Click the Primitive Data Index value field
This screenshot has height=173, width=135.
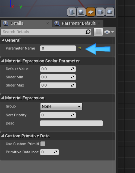(x=49, y=152)
